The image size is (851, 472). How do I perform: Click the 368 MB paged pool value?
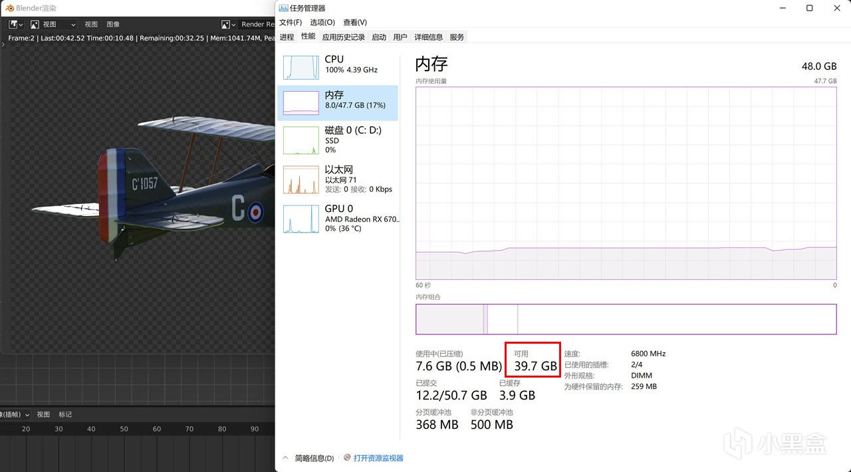click(x=437, y=424)
